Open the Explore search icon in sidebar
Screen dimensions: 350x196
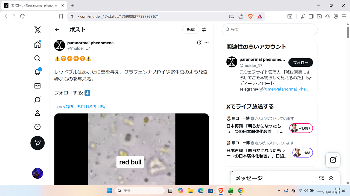coord(37,58)
